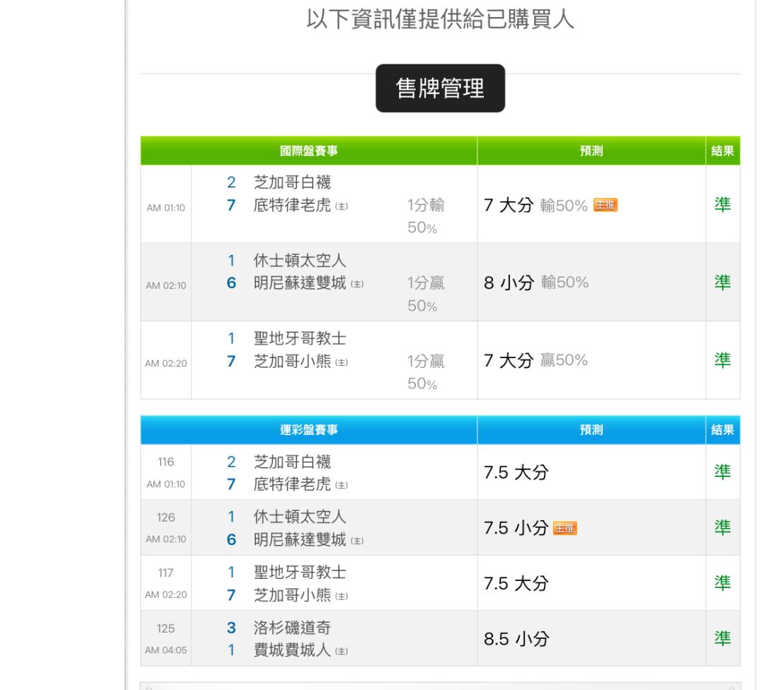Click the orange 主推 badge next to 7 大分
This screenshot has height=690, width=764.
click(605, 205)
